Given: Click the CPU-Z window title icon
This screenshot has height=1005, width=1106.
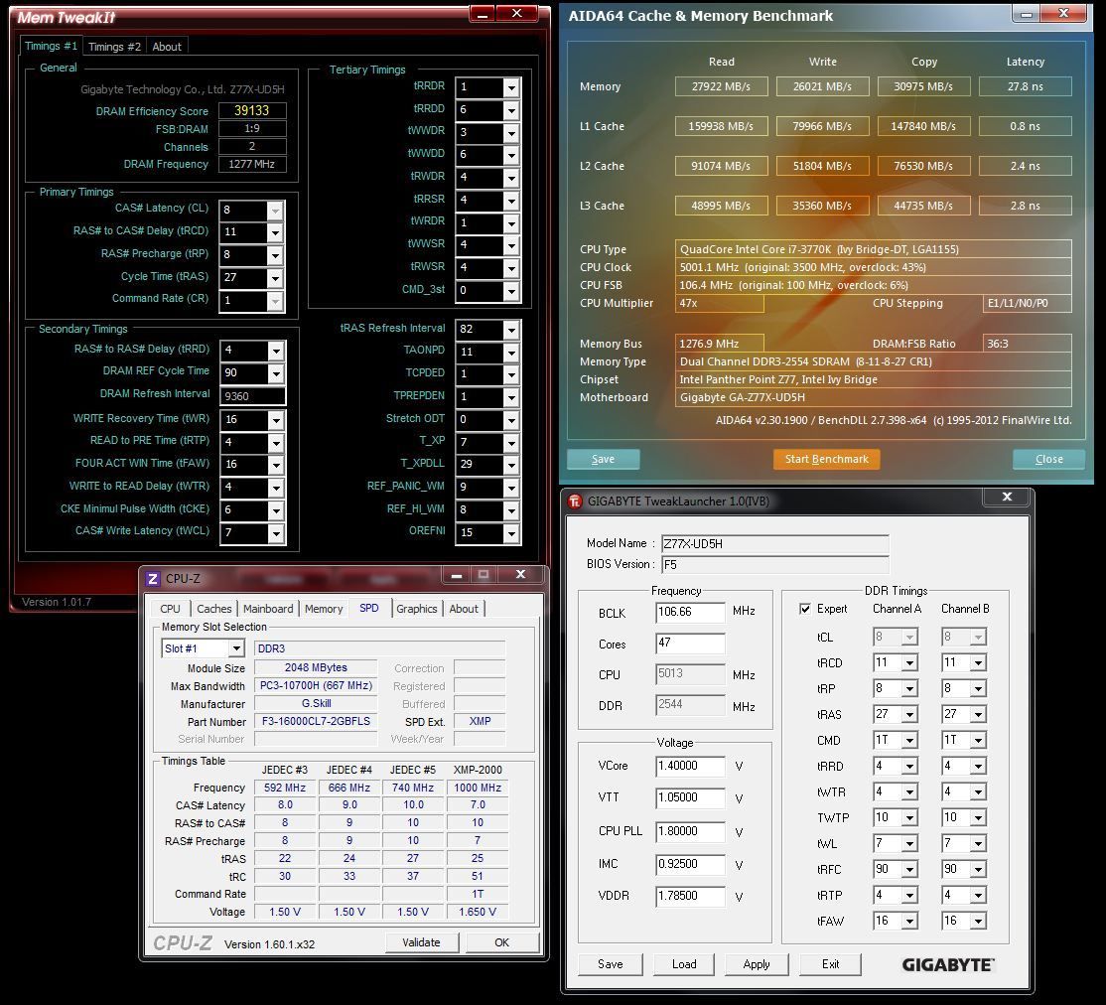Looking at the screenshot, I should [x=153, y=579].
